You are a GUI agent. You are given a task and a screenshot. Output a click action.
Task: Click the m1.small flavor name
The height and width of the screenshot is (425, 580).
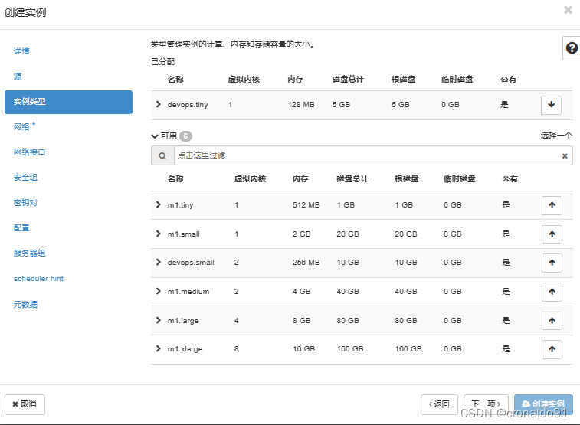(x=183, y=234)
